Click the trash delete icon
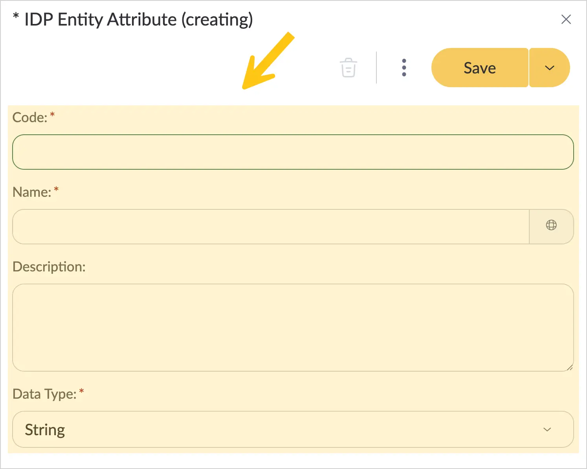This screenshot has height=469, width=587. 349,68
